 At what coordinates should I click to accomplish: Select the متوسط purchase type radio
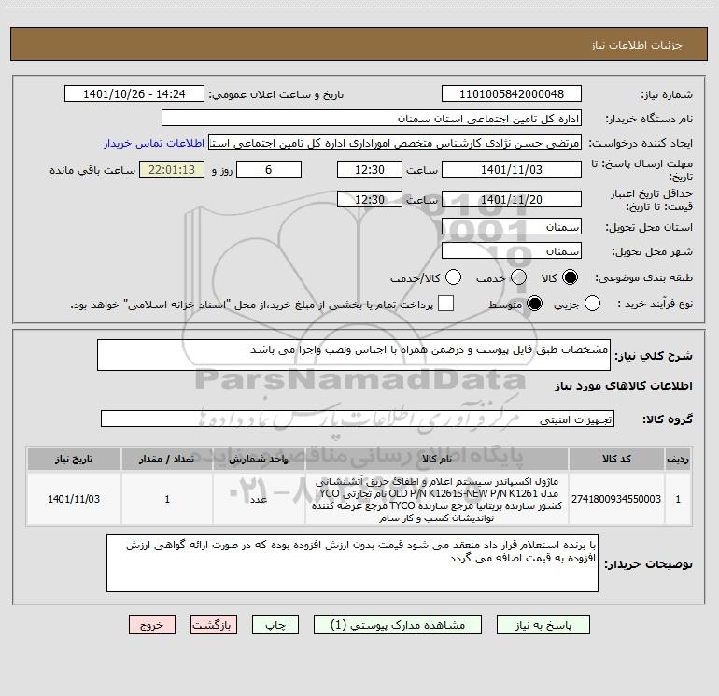coord(534,304)
